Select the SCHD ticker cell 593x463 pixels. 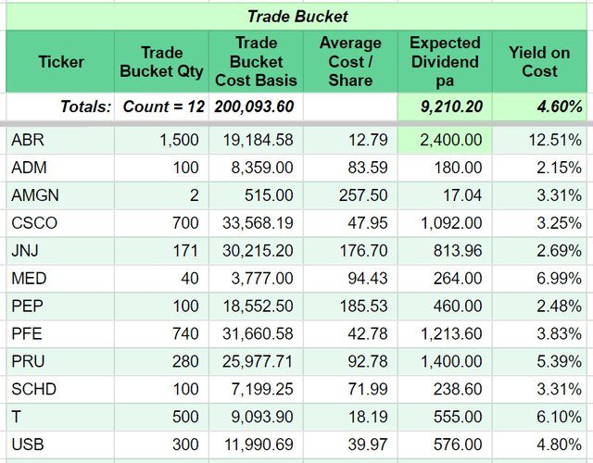coord(60,389)
